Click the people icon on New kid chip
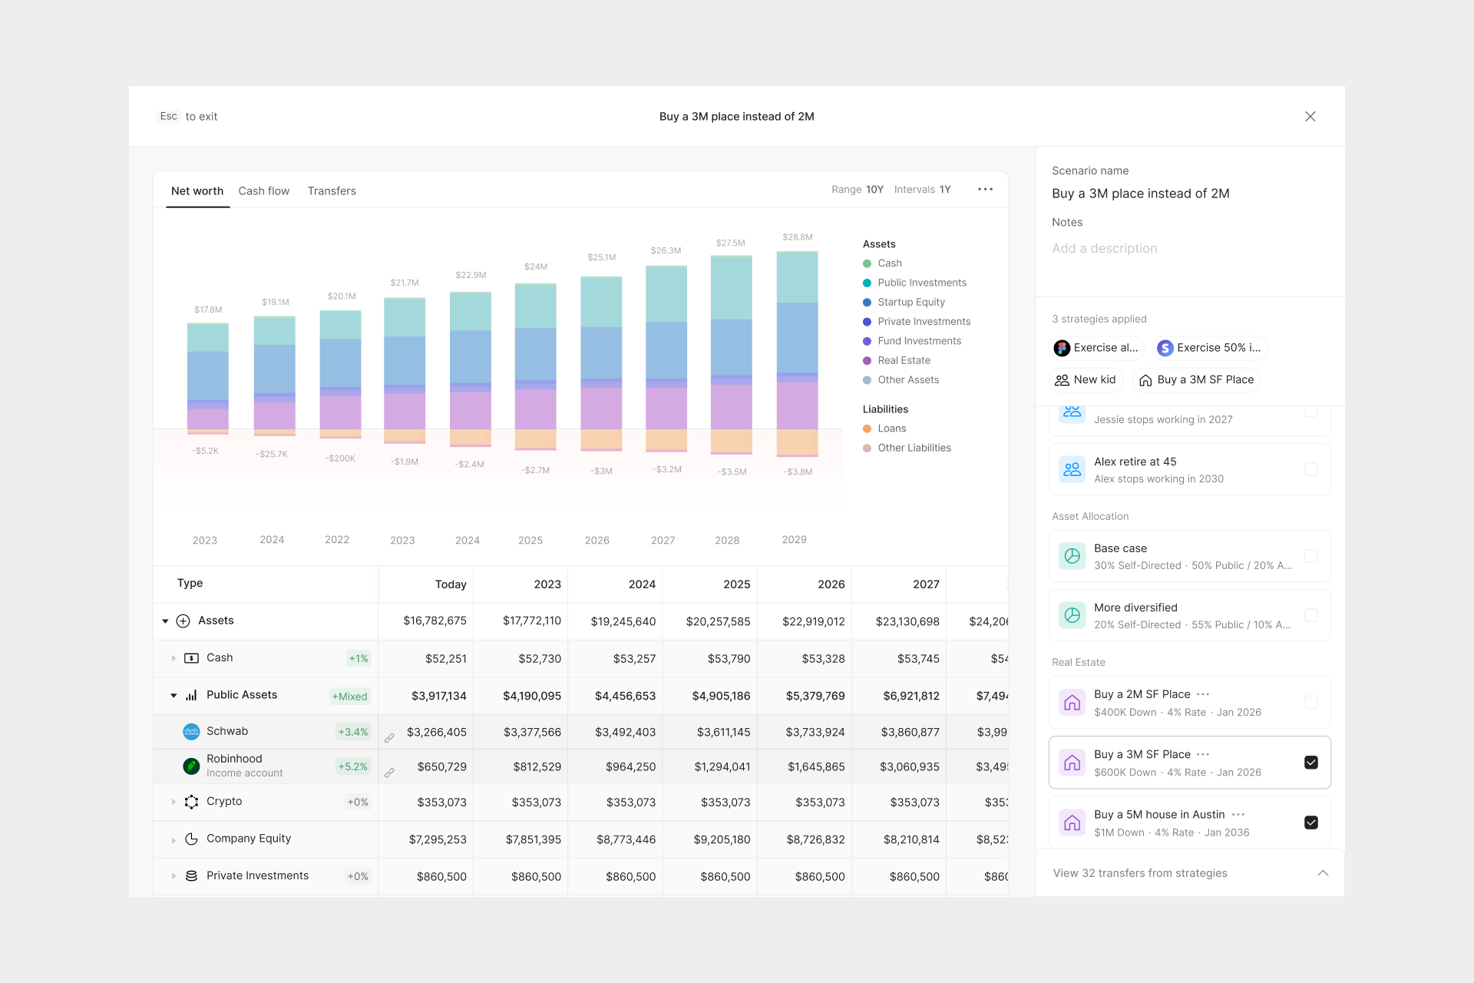This screenshot has width=1474, height=983. (x=1063, y=380)
